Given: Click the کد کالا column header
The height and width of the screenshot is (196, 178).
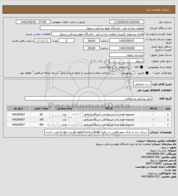Looking at the screenshot, I should tap(153, 108).
